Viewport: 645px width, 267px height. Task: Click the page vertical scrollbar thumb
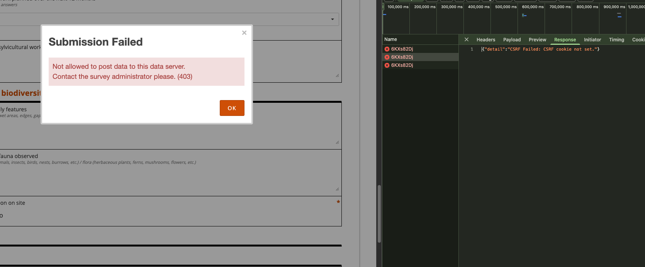[x=379, y=214]
